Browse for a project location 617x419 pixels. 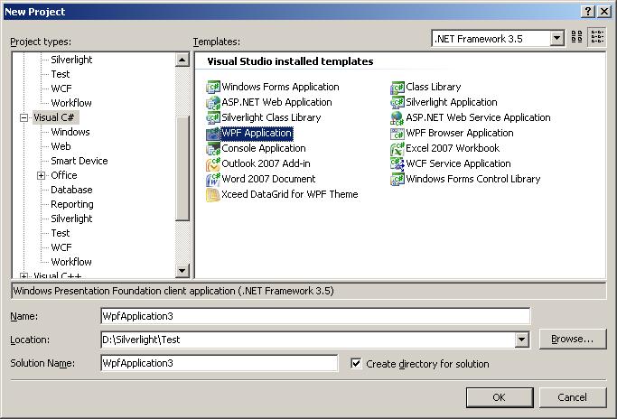coord(572,340)
